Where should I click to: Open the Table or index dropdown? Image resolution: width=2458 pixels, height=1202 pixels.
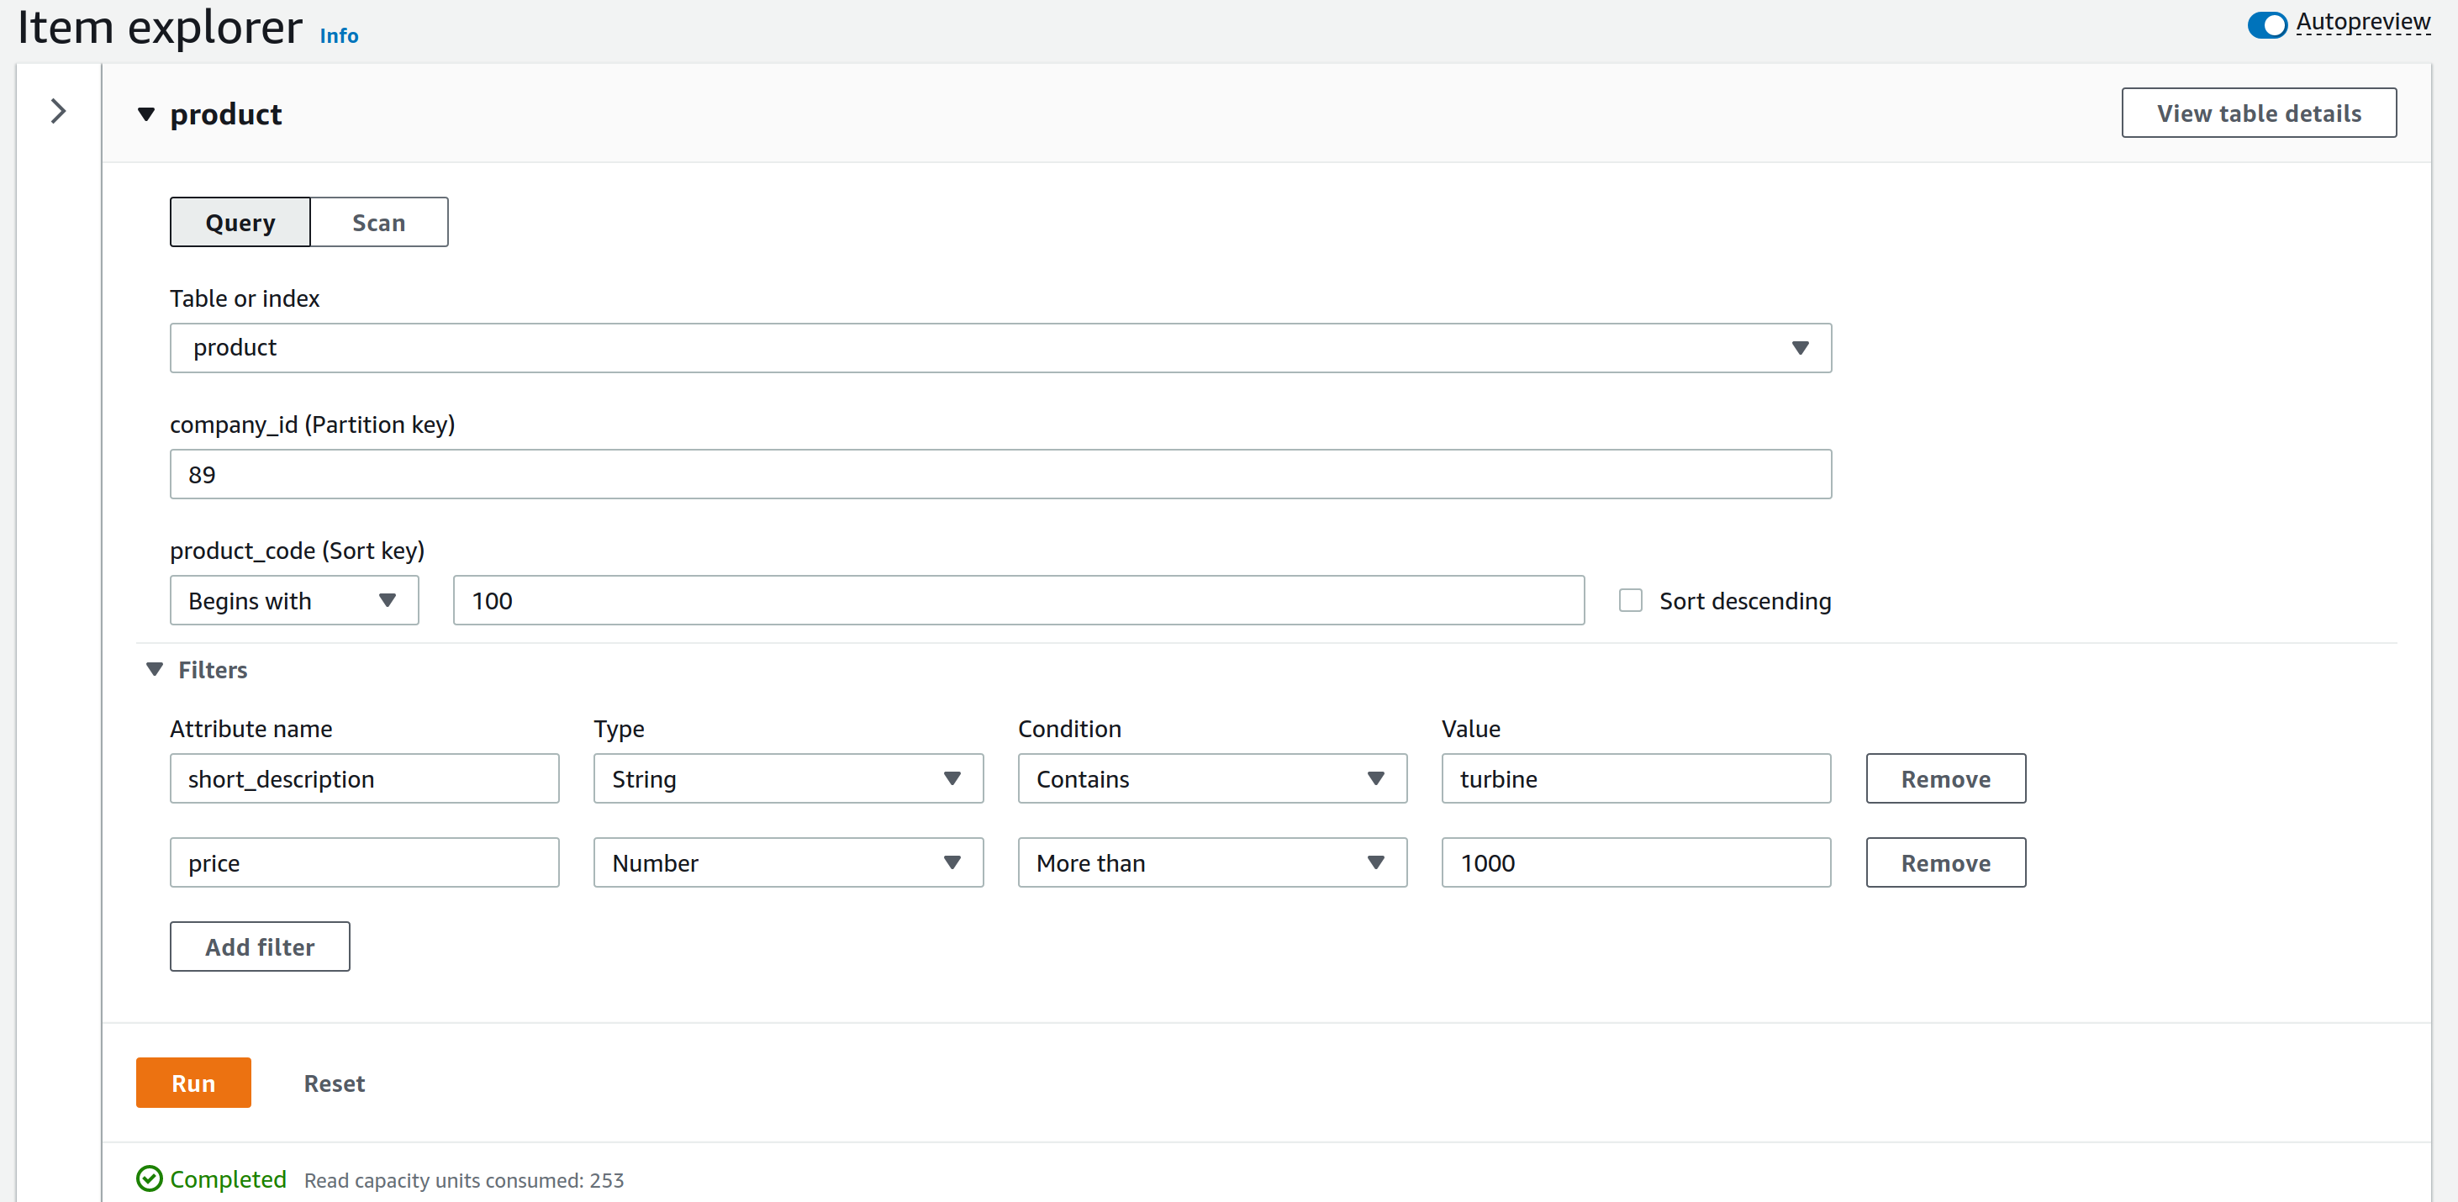(x=1000, y=348)
